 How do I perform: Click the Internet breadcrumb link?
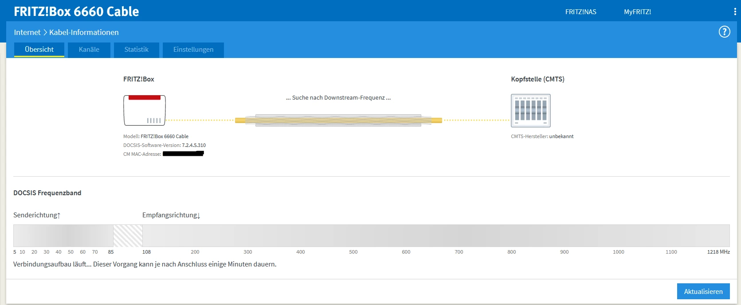point(27,32)
